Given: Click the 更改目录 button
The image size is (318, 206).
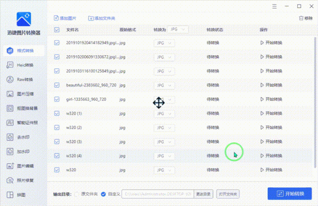Looking at the screenshot, I should 204,194.
